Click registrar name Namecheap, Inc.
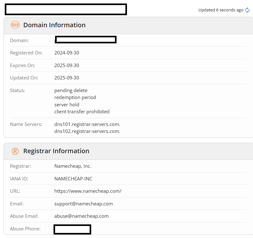 (73, 166)
